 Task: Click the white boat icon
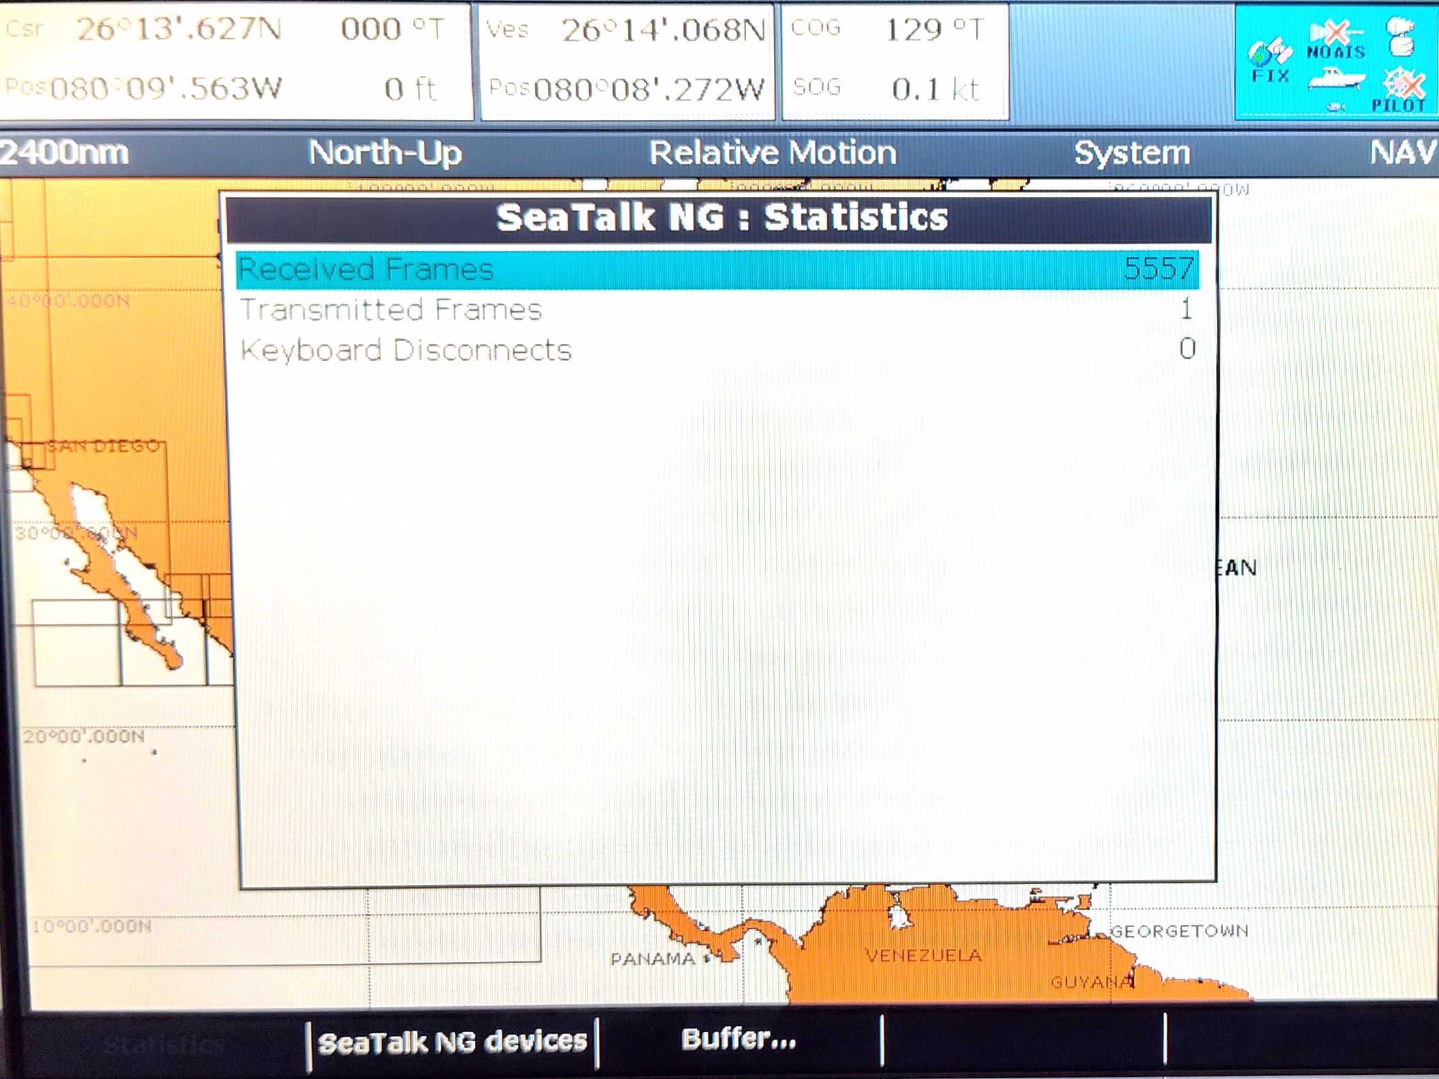coord(1335,78)
